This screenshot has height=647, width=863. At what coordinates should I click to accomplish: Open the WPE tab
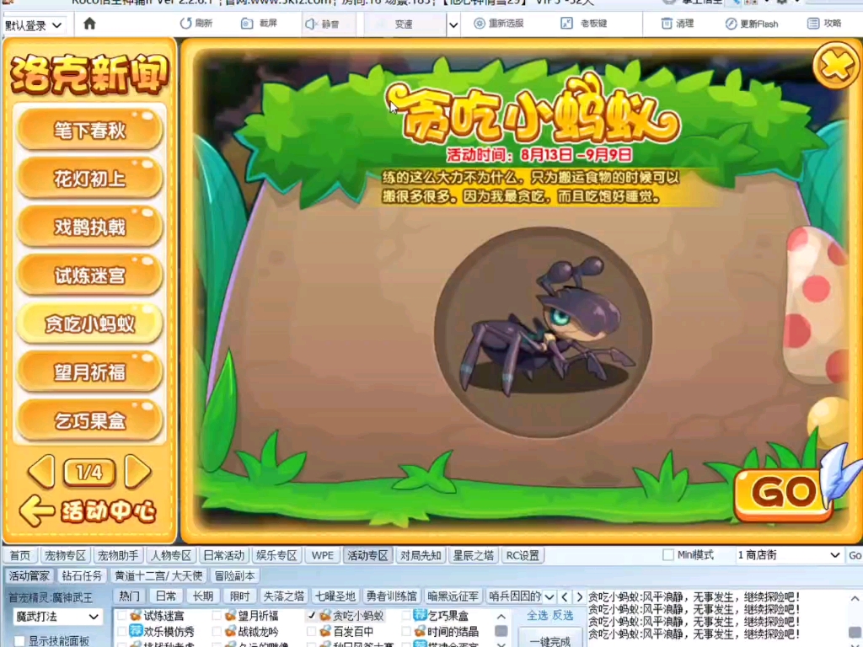coord(322,556)
